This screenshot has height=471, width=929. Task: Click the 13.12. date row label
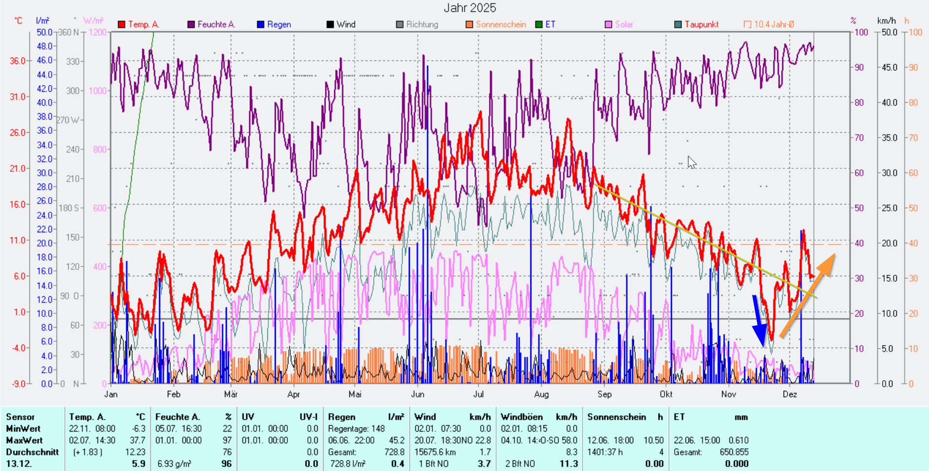(19, 464)
